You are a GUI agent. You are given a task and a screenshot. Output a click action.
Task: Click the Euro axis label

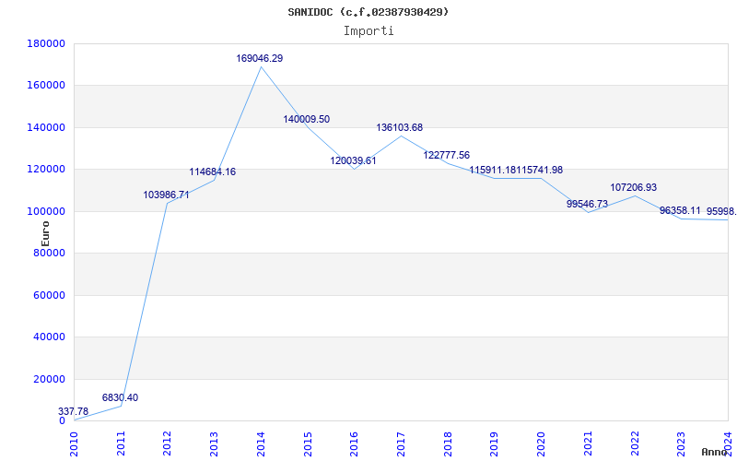(x=45, y=234)
